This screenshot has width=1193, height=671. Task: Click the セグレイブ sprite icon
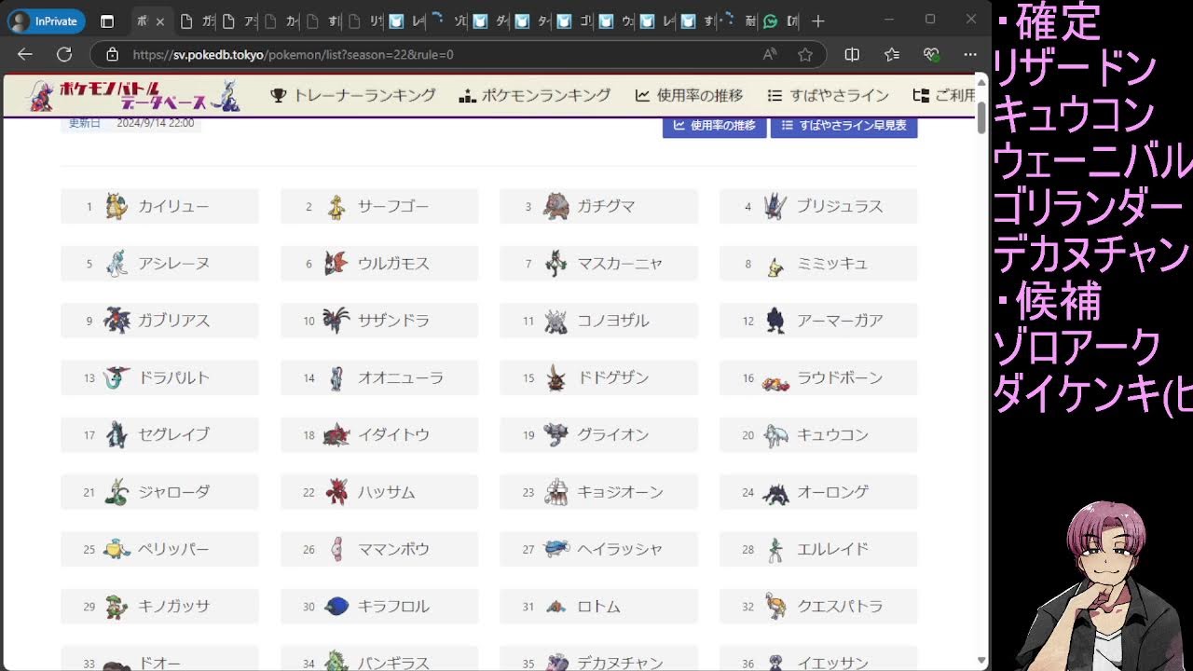pos(117,434)
